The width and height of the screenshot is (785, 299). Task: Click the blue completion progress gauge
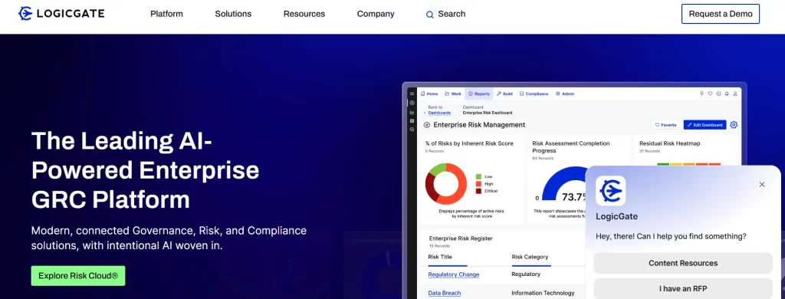click(x=564, y=182)
